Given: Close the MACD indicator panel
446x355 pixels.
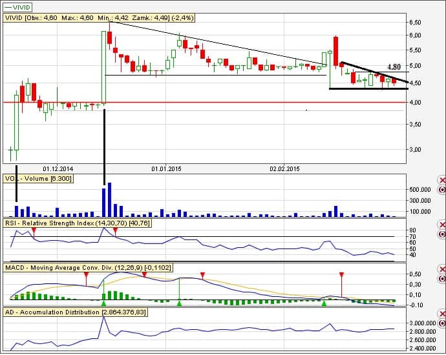Looking at the screenshot, I should click(x=442, y=269).
